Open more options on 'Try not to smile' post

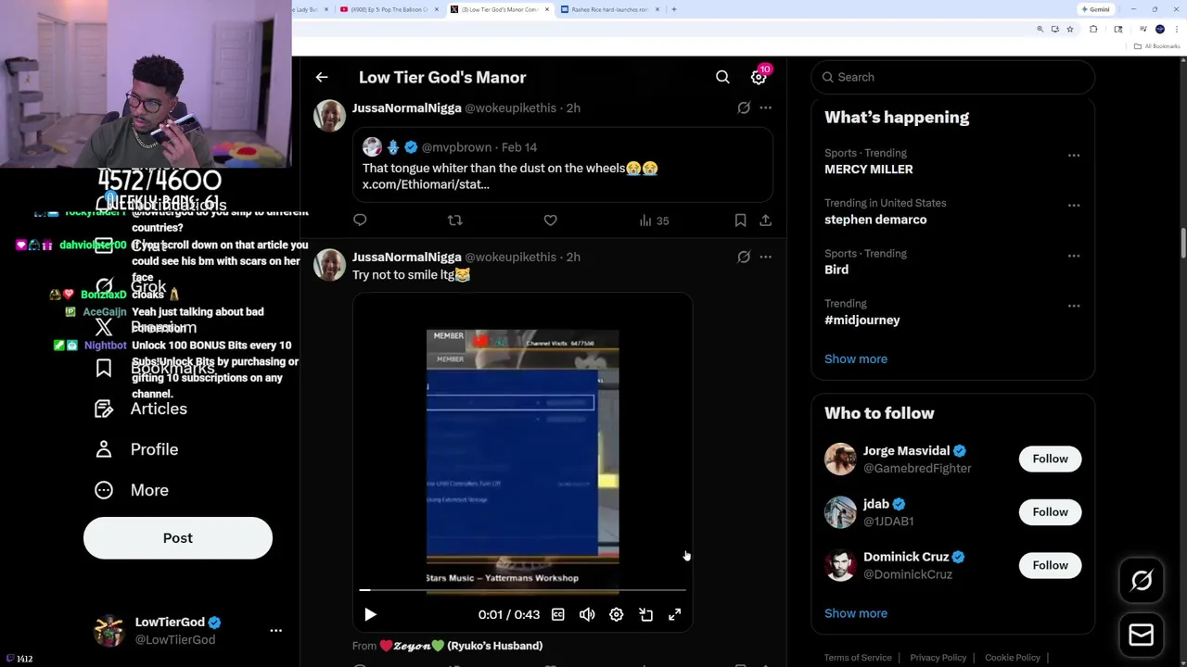tap(766, 258)
